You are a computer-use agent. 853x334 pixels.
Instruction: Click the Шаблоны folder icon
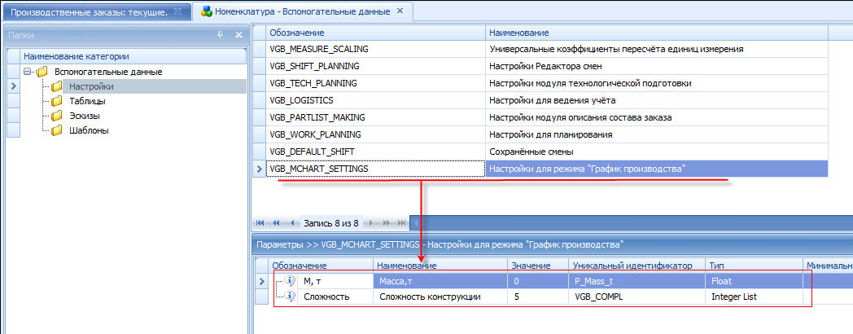[x=57, y=130]
